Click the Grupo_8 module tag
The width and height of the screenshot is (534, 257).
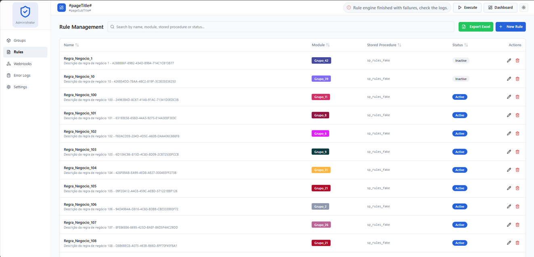click(x=320, y=115)
